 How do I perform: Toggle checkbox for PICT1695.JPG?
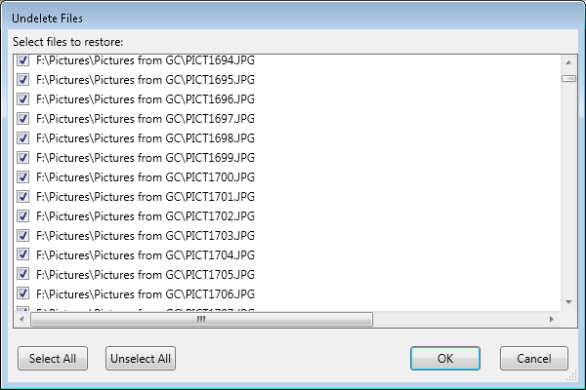pos(22,80)
